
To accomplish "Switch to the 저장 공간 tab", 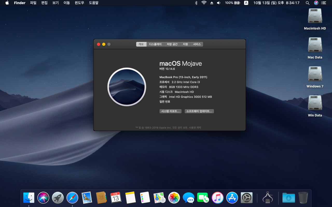I will pyautogui.click(x=172, y=44).
